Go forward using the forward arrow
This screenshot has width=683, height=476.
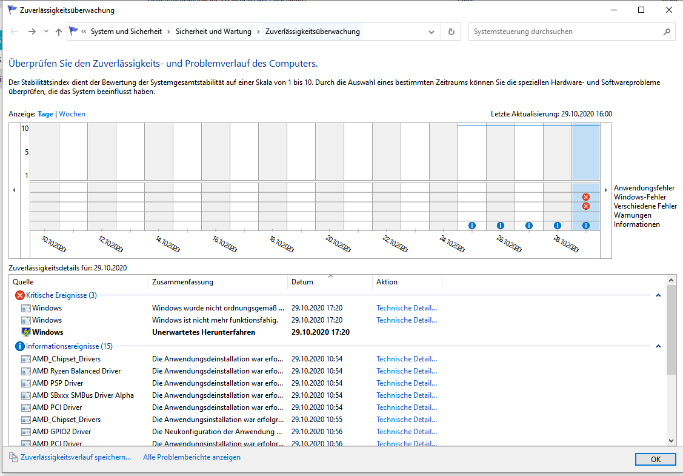coord(32,32)
